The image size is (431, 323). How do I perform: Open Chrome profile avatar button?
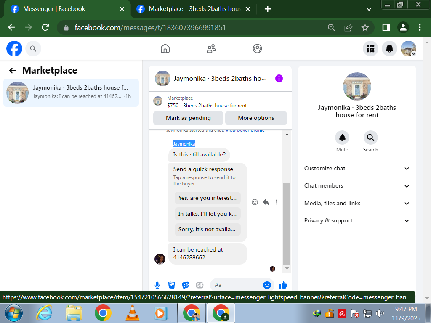point(403,27)
